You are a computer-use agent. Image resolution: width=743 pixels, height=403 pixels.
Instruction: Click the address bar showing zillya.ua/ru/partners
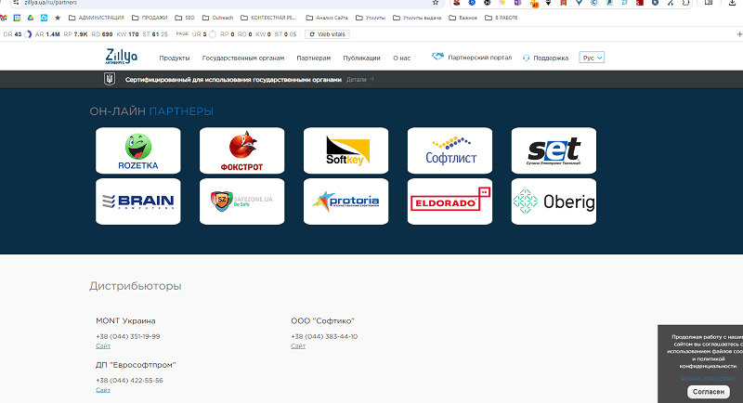(228, 3)
